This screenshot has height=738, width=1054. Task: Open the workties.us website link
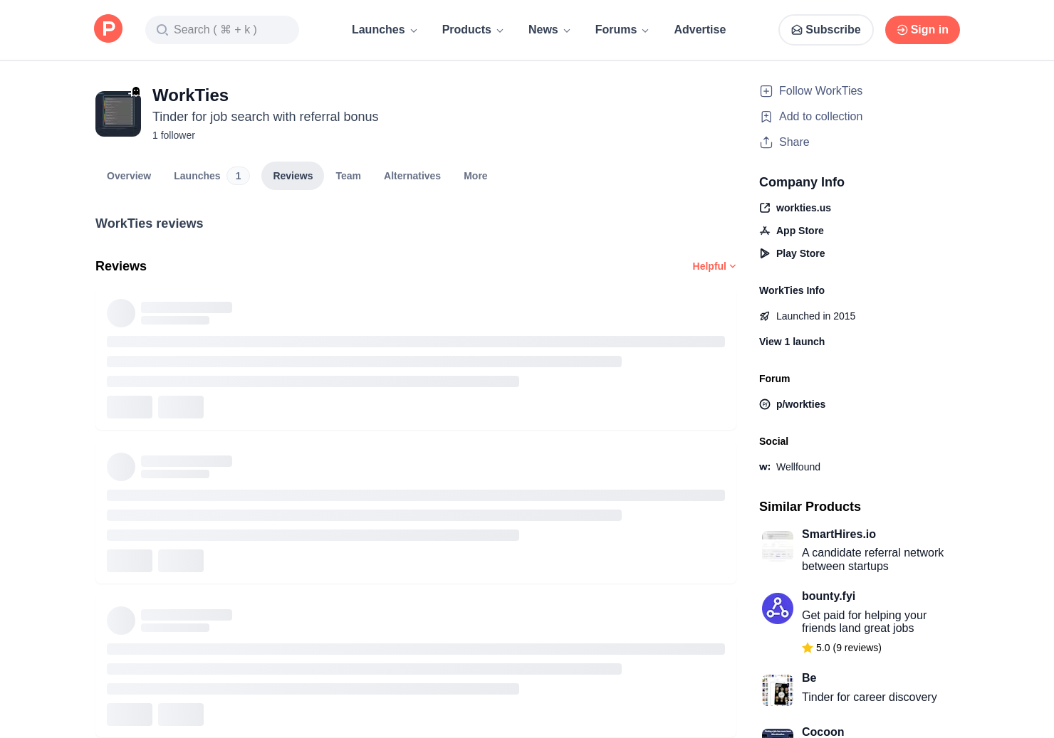pos(803,208)
